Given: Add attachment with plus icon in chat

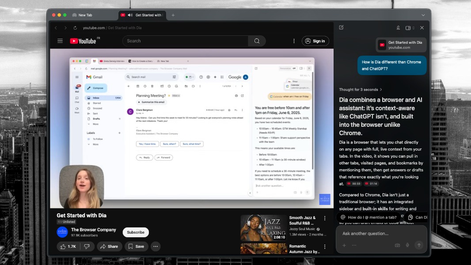Looking at the screenshot, I should [344, 245].
